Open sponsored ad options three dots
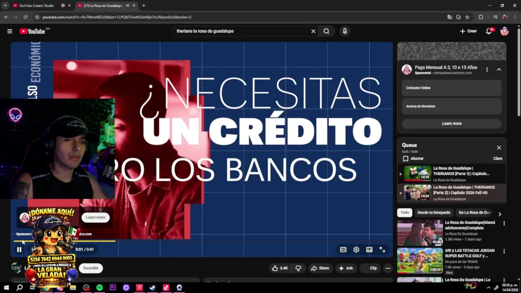The image size is (521, 293). (487, 70)
